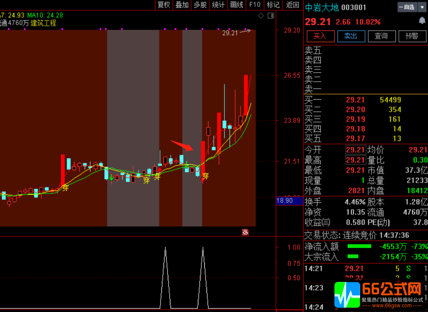This screenshot has width=428, height=312.
Task: Click 返回 to go back
Action: 292,5
